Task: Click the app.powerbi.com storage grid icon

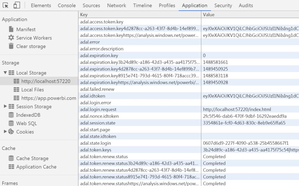Action: tap(16, 98)
